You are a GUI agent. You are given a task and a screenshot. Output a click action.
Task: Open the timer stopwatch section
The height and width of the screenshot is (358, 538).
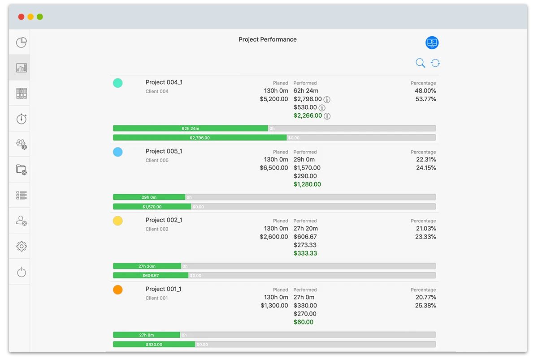click(x=21, y=118)
